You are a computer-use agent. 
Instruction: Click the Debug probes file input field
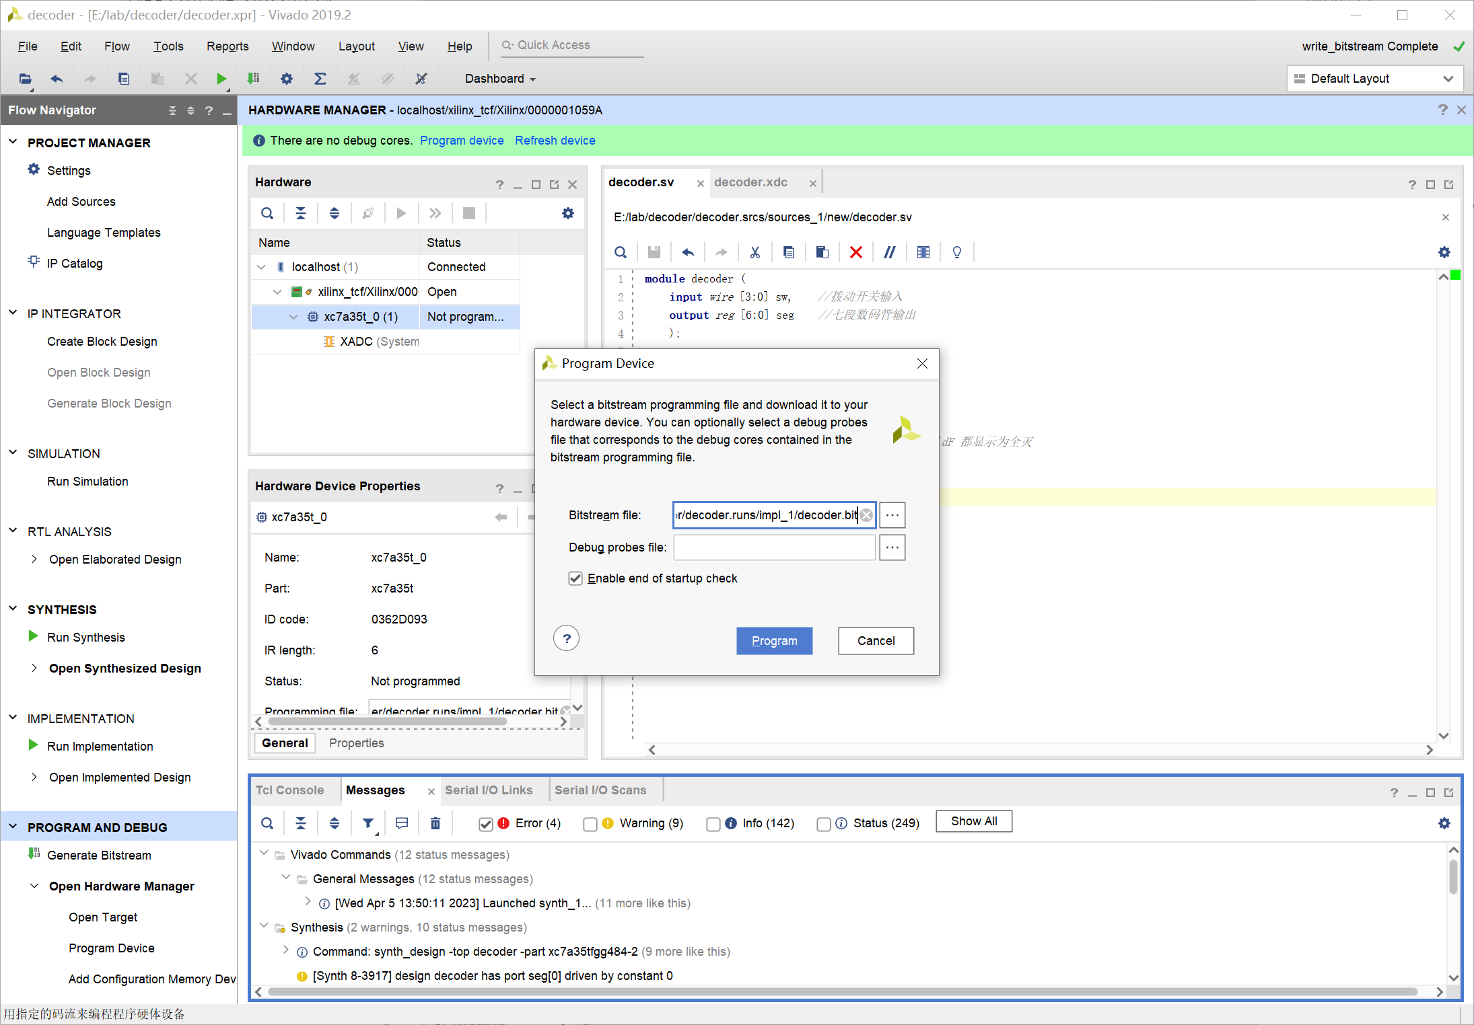[x=774, y=547]
